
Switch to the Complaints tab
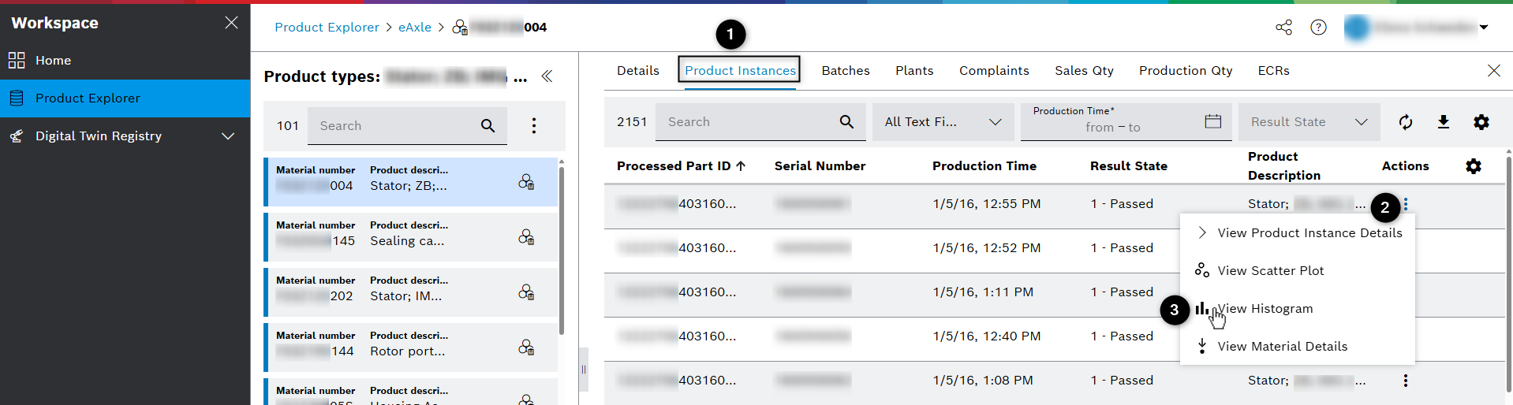click(x=994, y=71)
